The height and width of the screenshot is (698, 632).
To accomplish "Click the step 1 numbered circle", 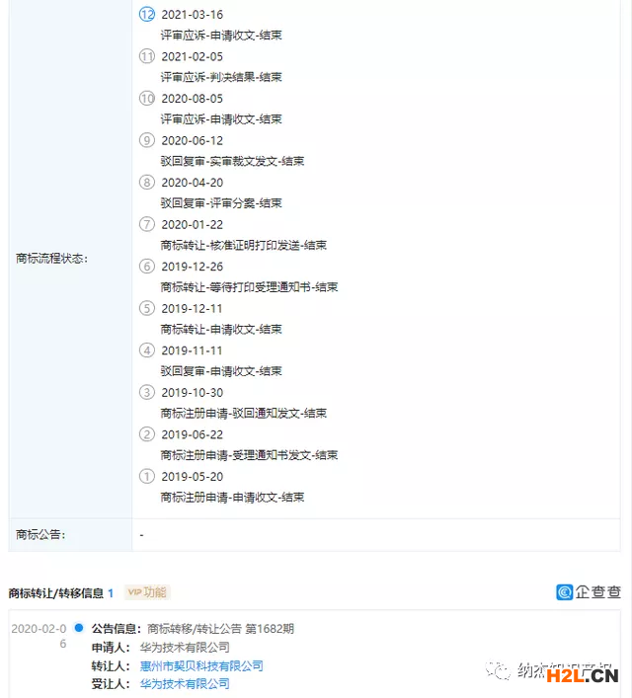I will 148,476.
